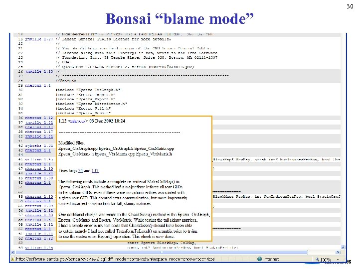Screen dimensions: 359x269
Task: Open bug 147 link in popup
Action: [x=95, y=171]
